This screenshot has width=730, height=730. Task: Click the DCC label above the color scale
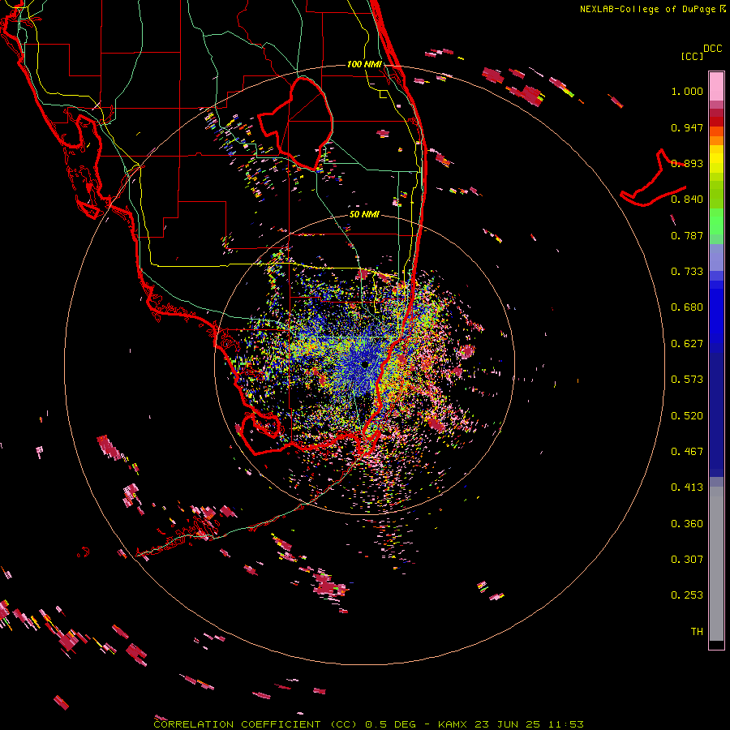(x=712, y=49)
